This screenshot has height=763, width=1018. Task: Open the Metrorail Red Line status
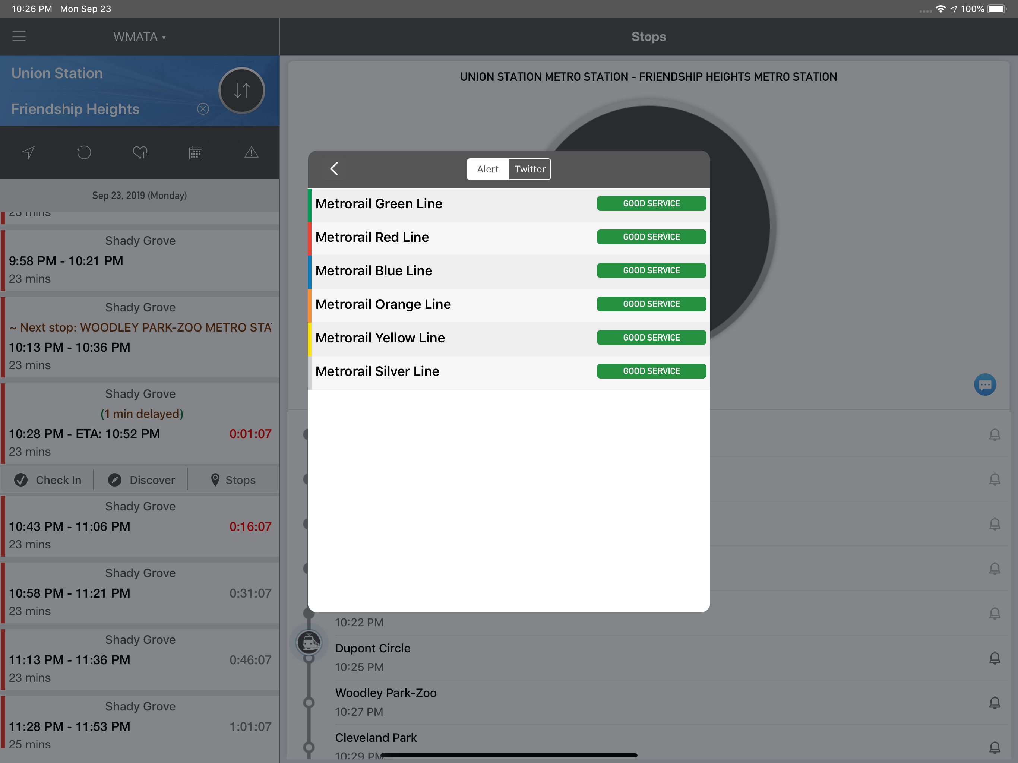(x=509, y=237)
